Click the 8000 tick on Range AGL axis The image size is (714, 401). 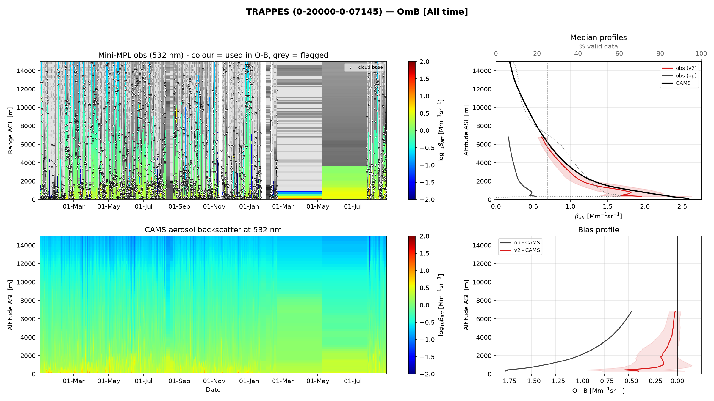point(28,126)
